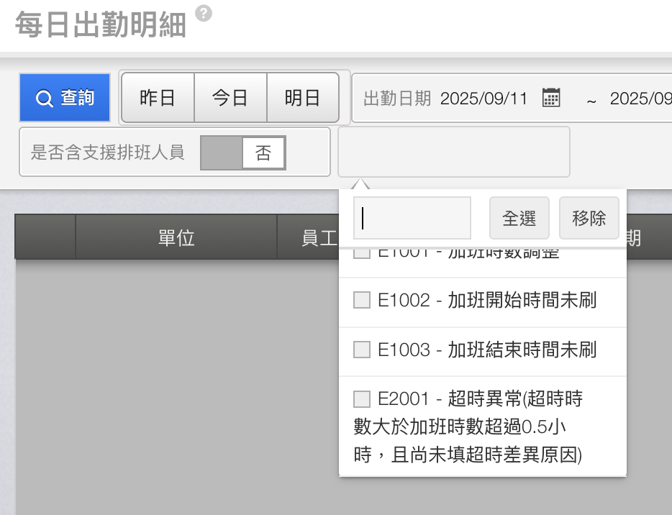Check the E2001 超時異常 option
The height and width of the screenshot is (515, 672).
[x=362, y=399]
